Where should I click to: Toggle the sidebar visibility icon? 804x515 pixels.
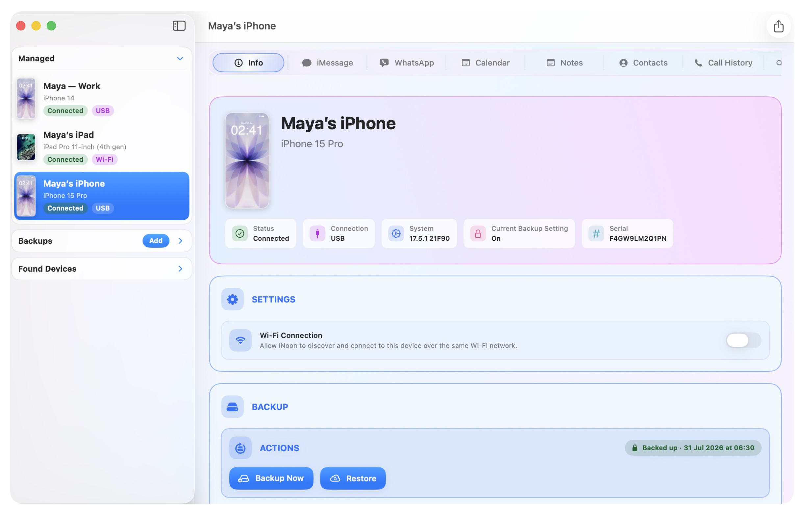pyautogui.click(x=179, y=26)
